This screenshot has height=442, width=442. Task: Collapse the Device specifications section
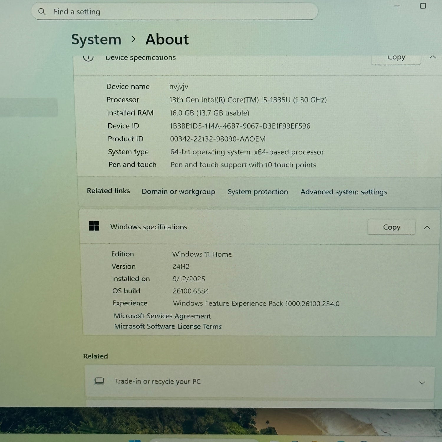click(x=433, y=57)
